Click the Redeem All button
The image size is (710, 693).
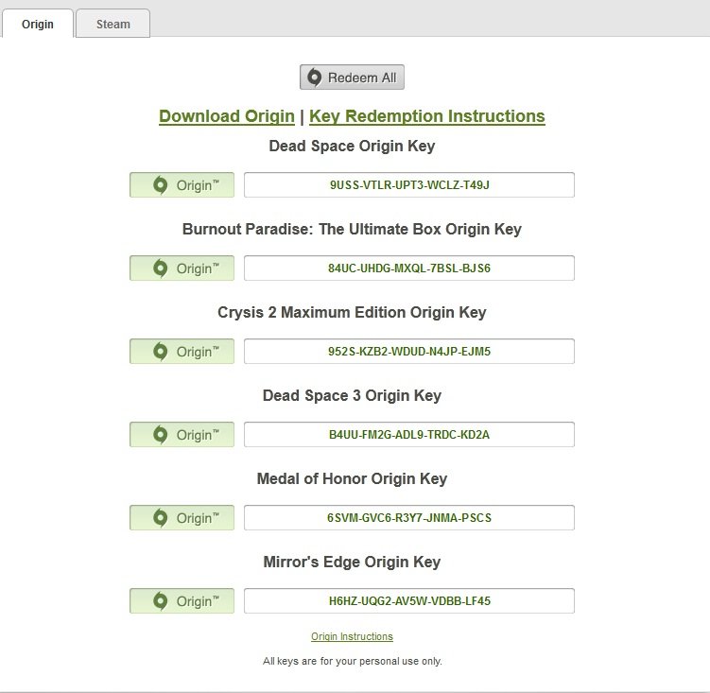(x=352, y=78)
